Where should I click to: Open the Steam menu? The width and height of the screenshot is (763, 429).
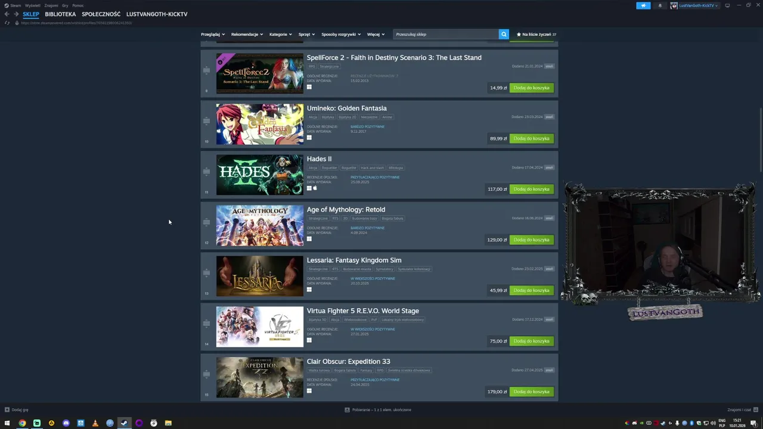point(13,5)
